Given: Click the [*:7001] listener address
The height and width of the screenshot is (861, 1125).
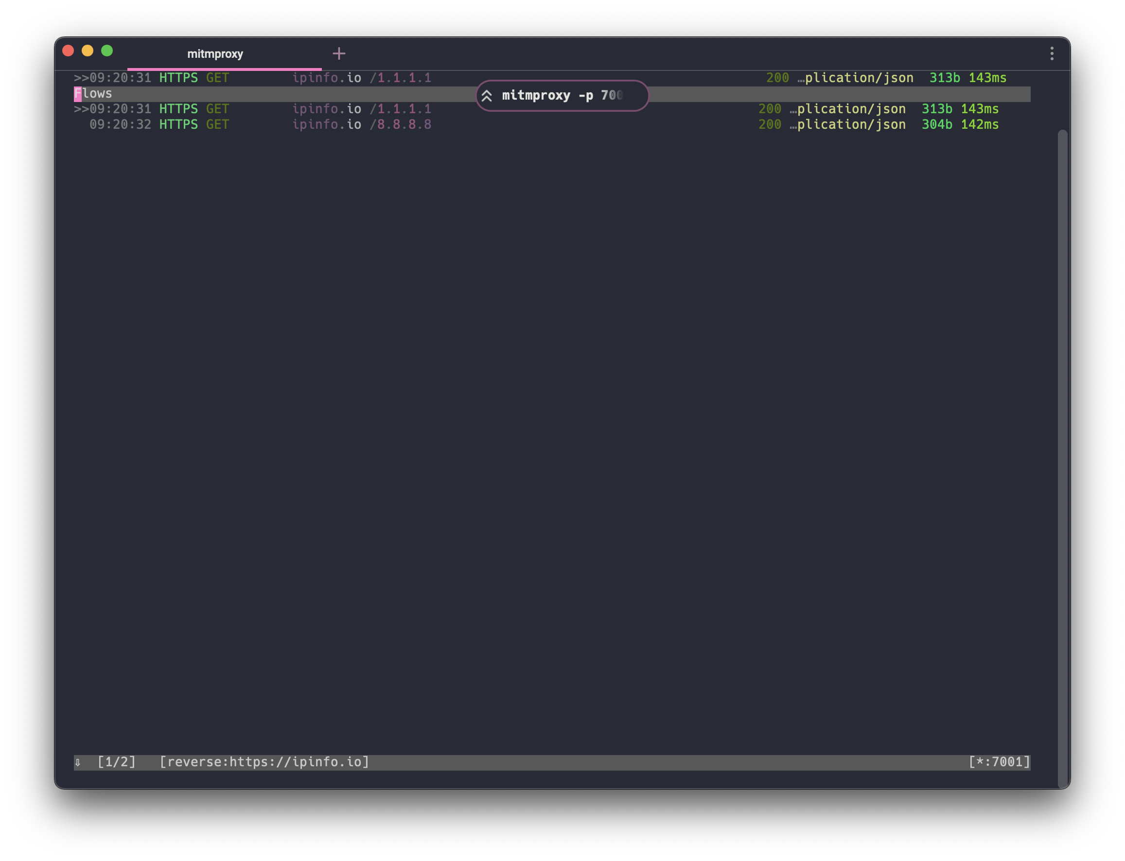Looking at the screenshot, I should 999,762.
